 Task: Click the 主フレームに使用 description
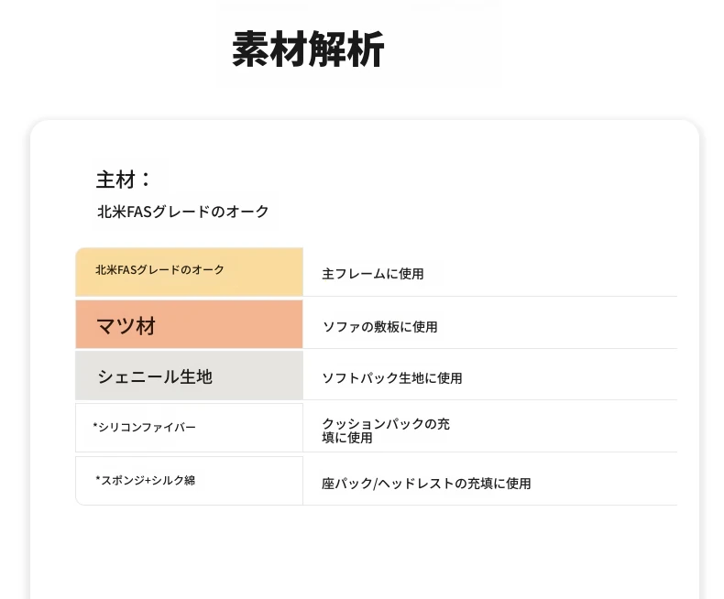(373, 274)
